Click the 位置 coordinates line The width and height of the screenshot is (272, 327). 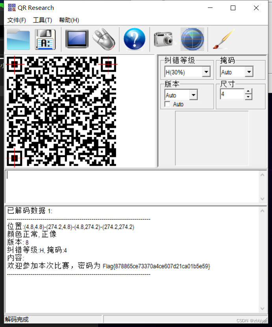click(x=71, y=227)
